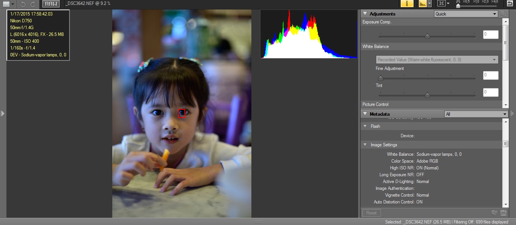Click the fit-to-screen zoom icon

[441, 4]
